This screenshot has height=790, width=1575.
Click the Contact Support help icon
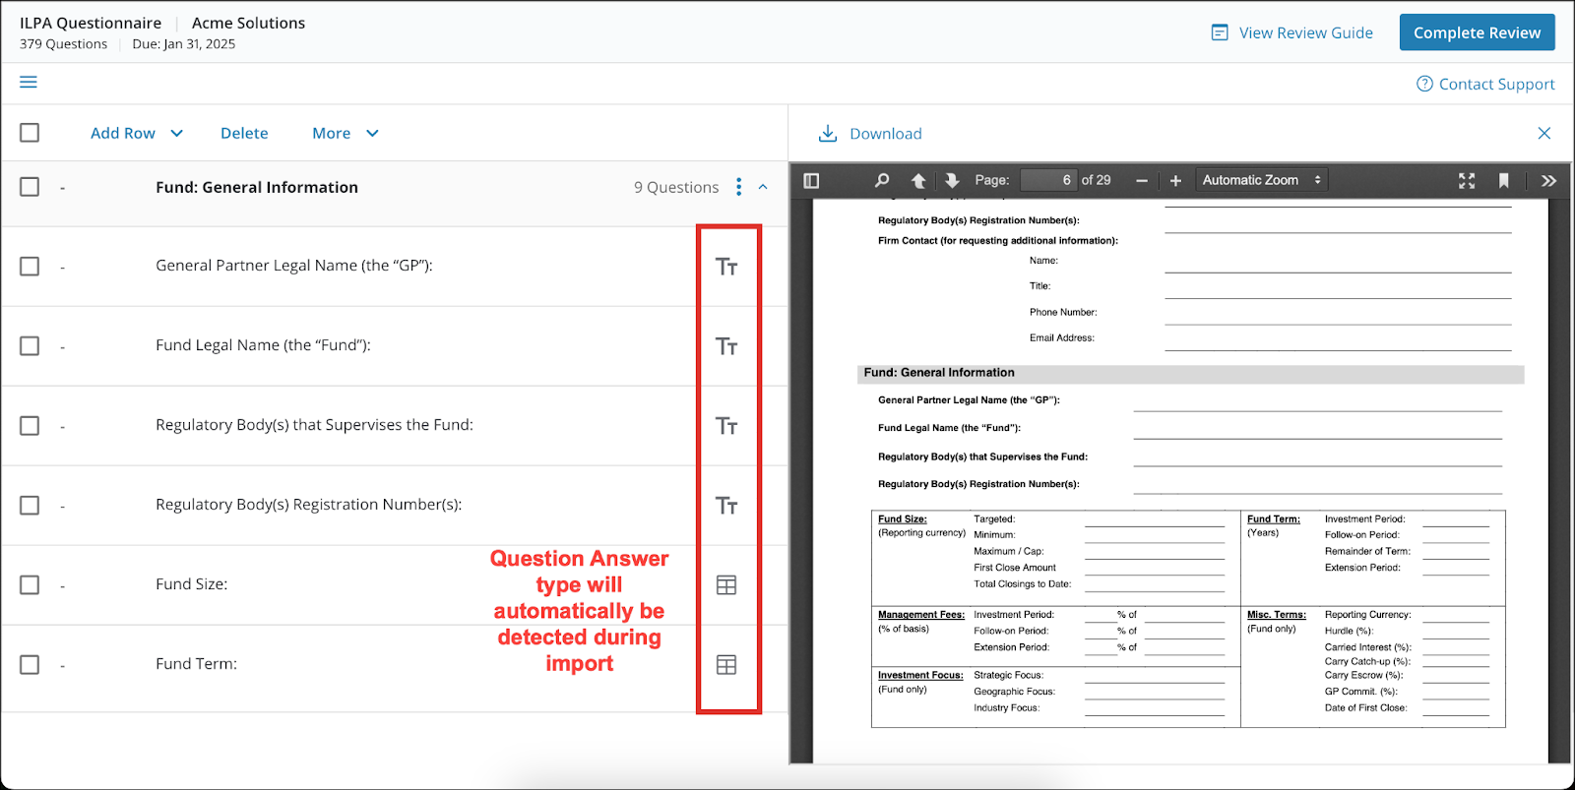click(x=1424, y=84)
